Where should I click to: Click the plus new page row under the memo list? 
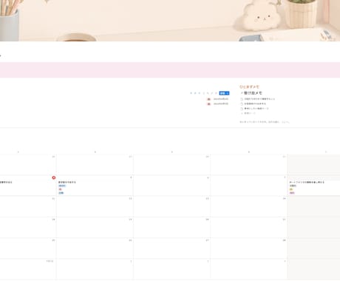pos(248,113)
